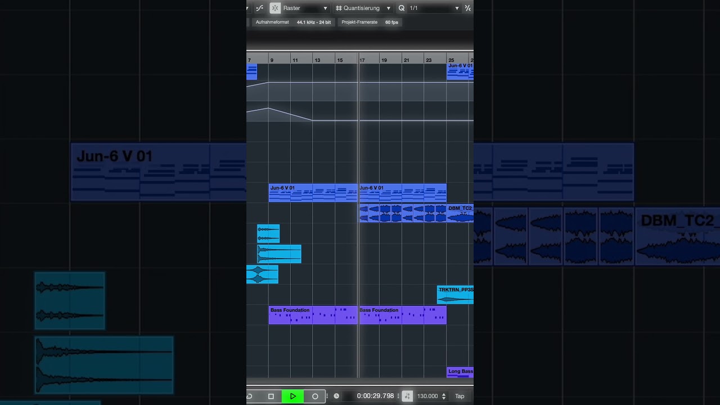Select the DBM_TC2 audio clip
This screenshot has width=720, height=405.
pyautogui.click(x=460, y=213)
